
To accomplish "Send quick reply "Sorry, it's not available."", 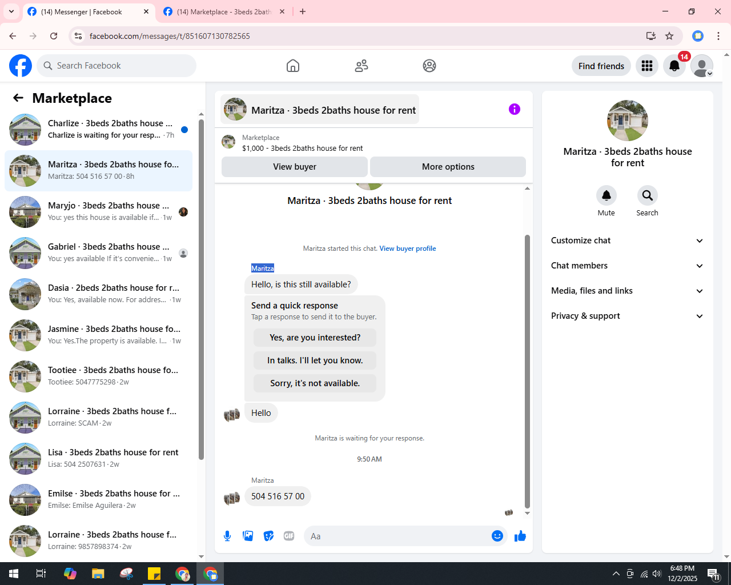I will click(315, 383).
